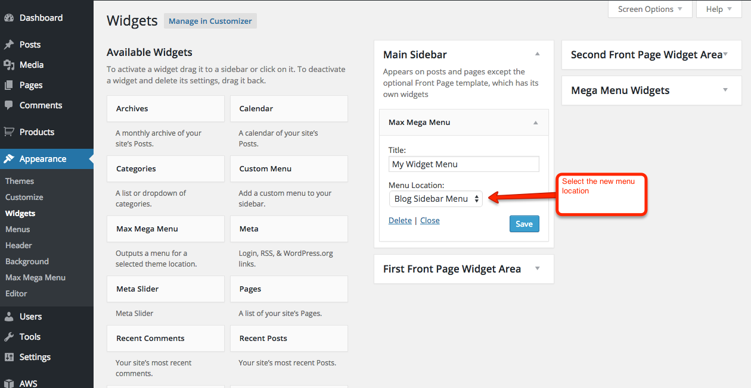Image resolution: width=751 pixels, height=388 pixels.
Task: Click the Tools wrench icon
Action: click(x=9, y=337)
